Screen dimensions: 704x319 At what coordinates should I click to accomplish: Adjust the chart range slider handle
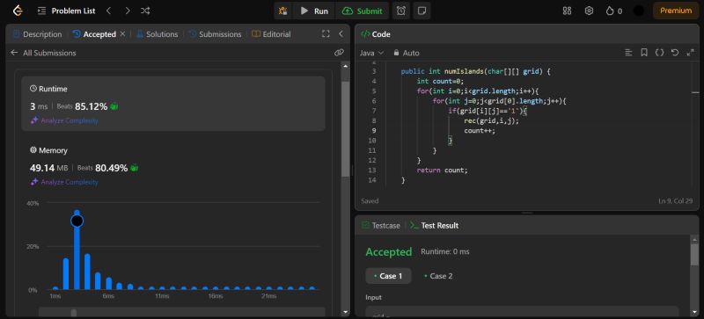point(74,313)
